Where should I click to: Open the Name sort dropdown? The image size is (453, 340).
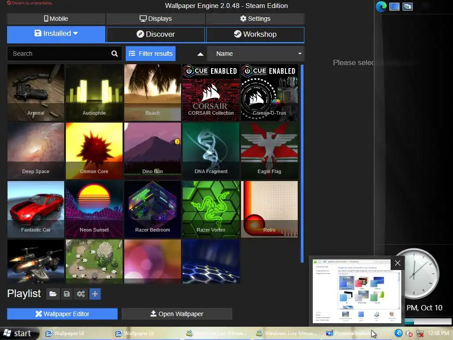[x=256, y=54]
